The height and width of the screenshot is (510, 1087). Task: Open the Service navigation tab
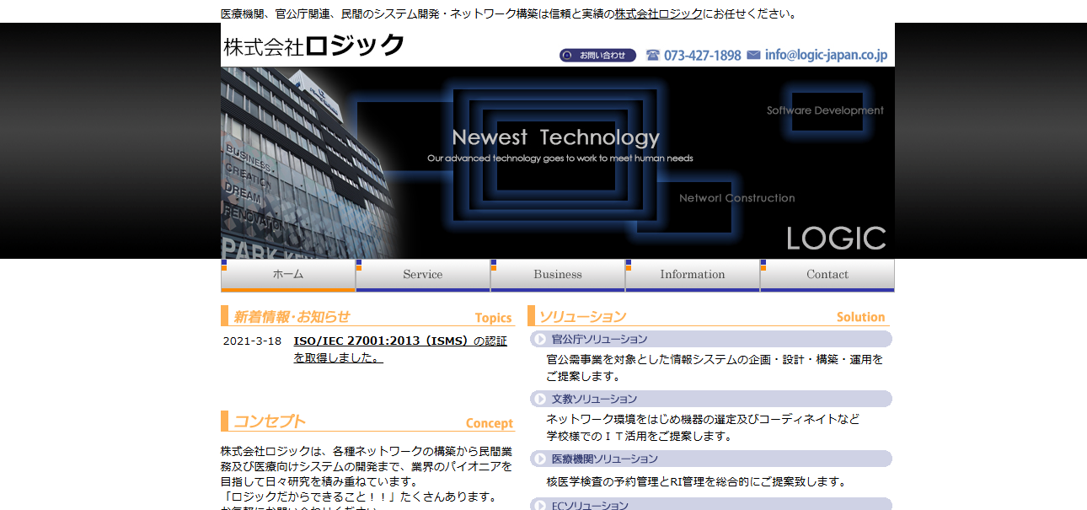423,275
